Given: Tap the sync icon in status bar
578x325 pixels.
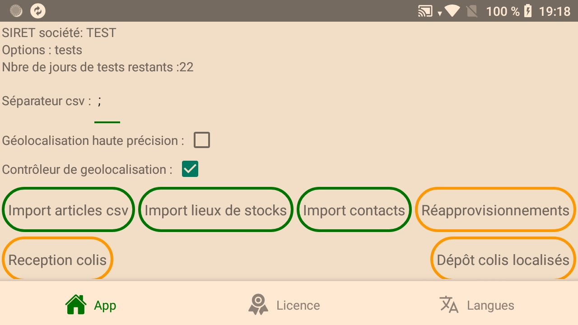Looking at the screenshot, I should 38,11.
